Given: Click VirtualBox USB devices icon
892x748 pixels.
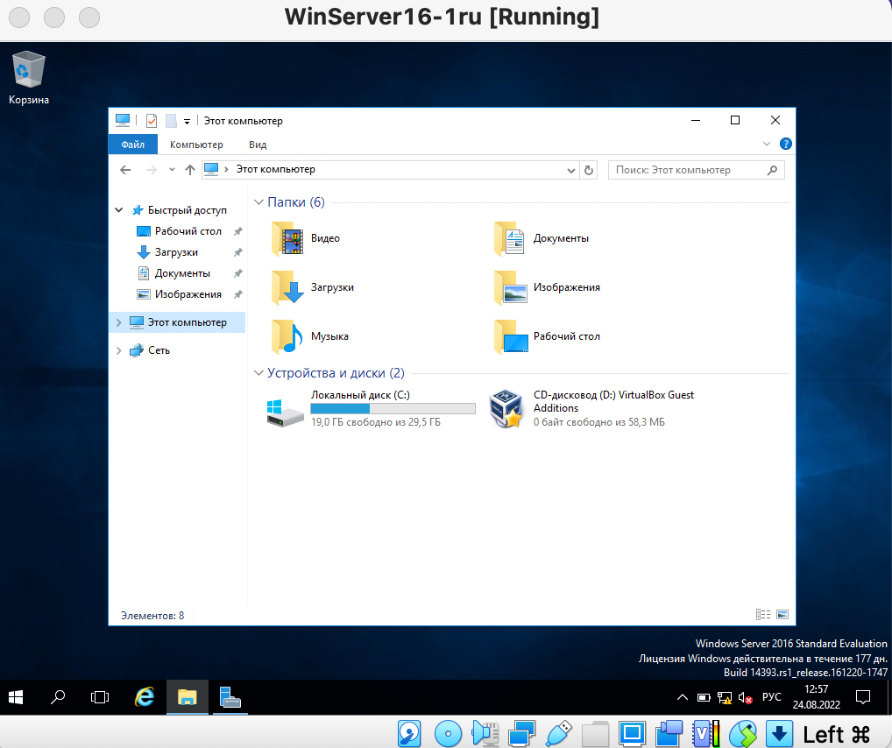Looking at the screenshot, I should pyautogui.click(x=559, y=734).
